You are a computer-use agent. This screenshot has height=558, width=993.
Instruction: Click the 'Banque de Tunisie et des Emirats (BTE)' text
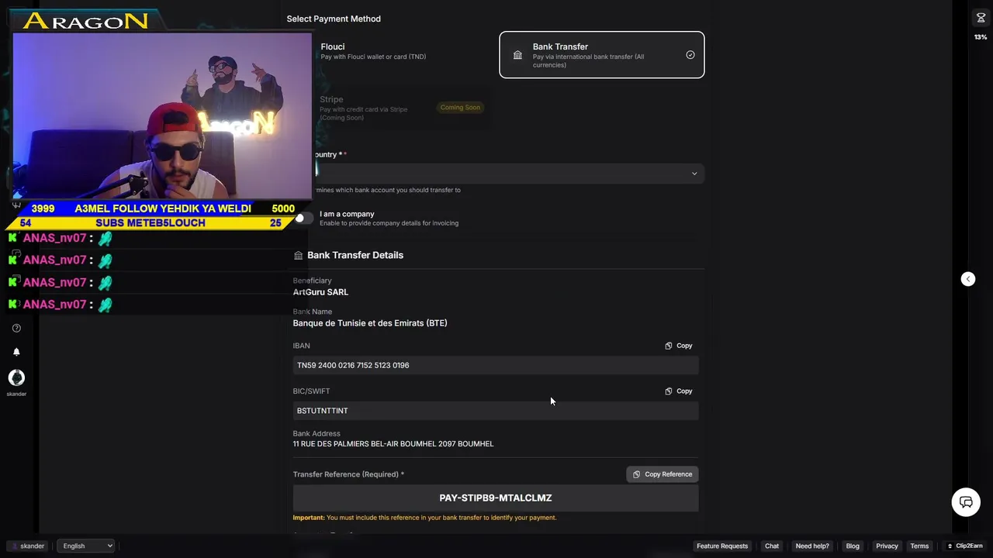pos(370,323)
